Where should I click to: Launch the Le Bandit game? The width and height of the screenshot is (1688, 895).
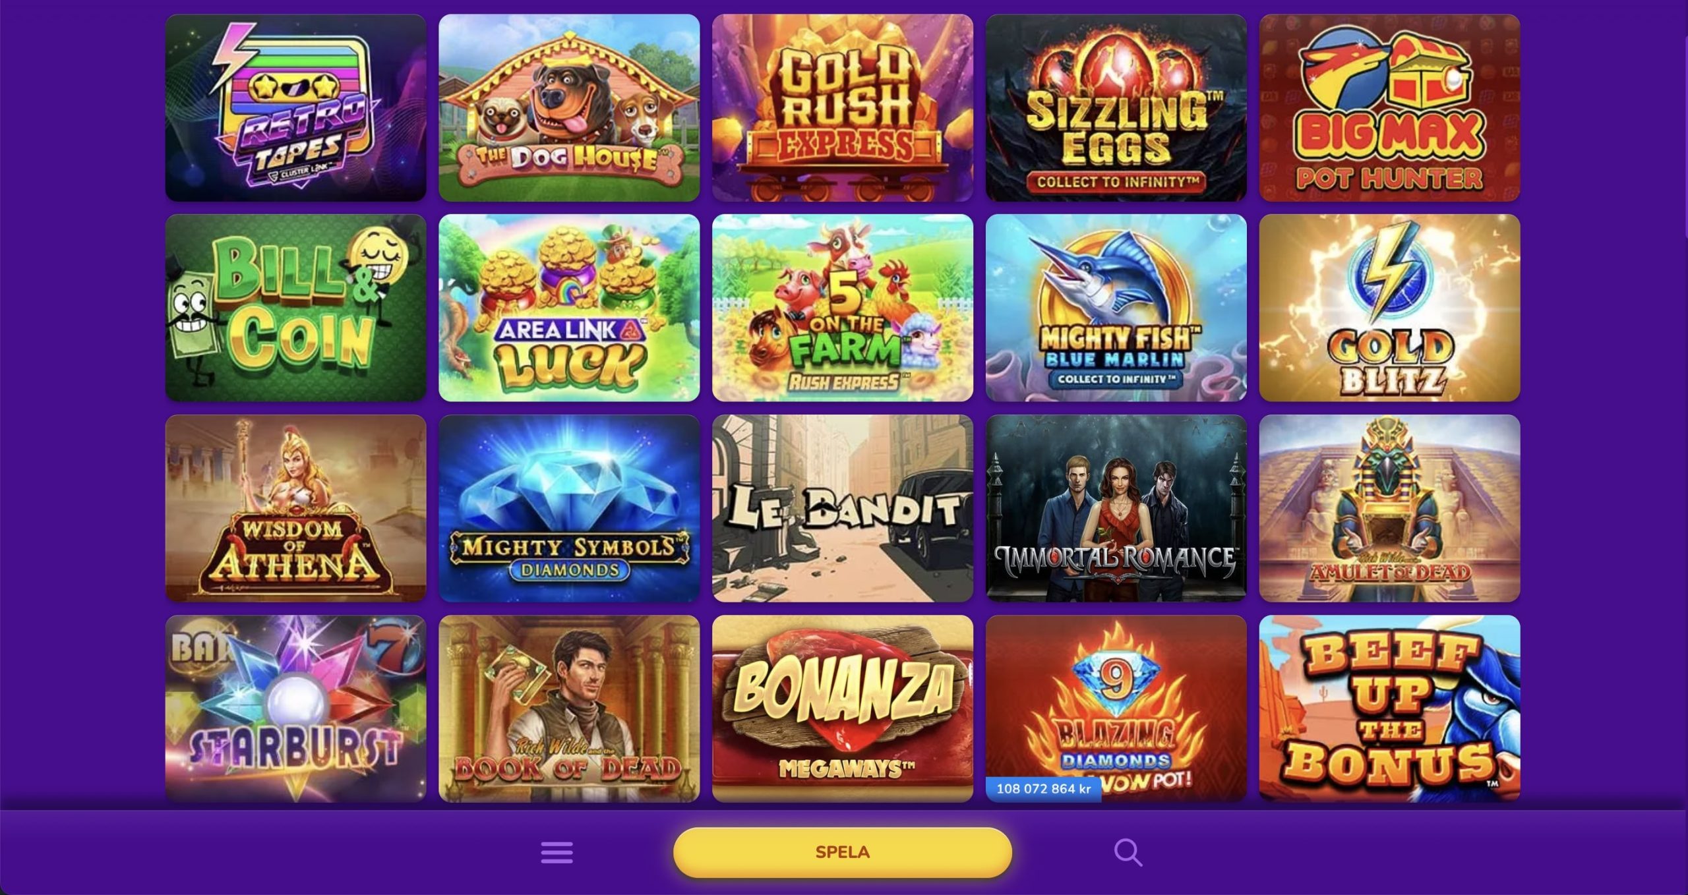tap(843, 508)
